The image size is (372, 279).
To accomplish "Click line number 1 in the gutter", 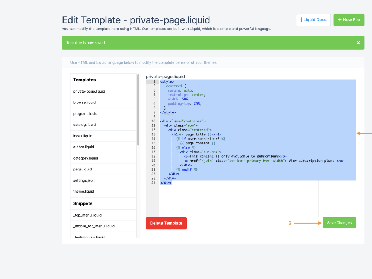I will (154, 81).
